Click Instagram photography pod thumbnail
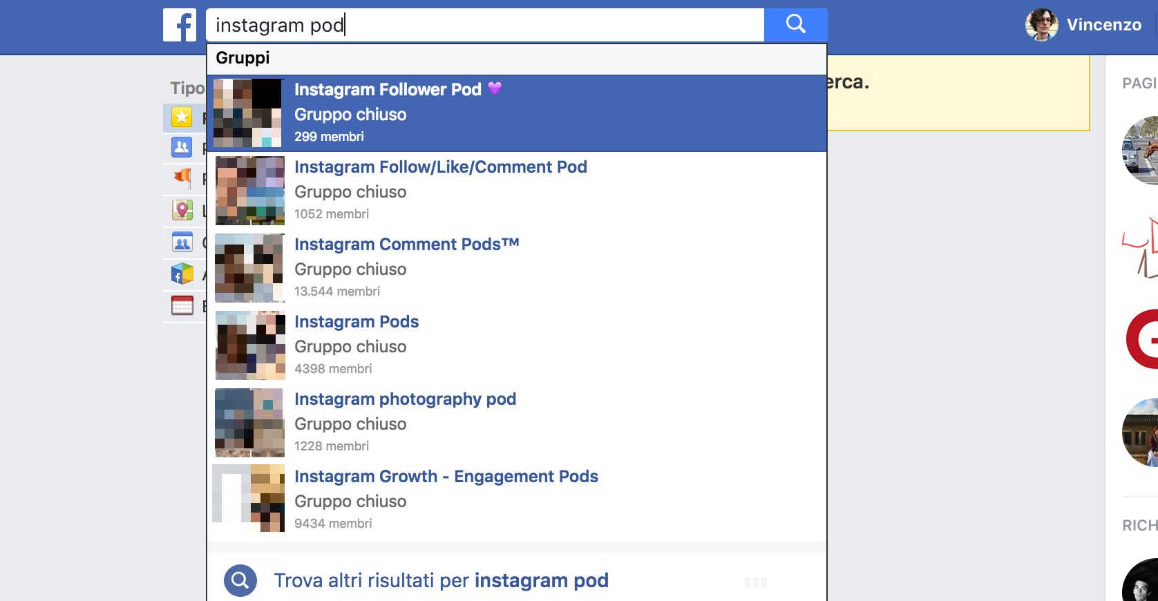The image size is (1158, 601). [249, 423]
